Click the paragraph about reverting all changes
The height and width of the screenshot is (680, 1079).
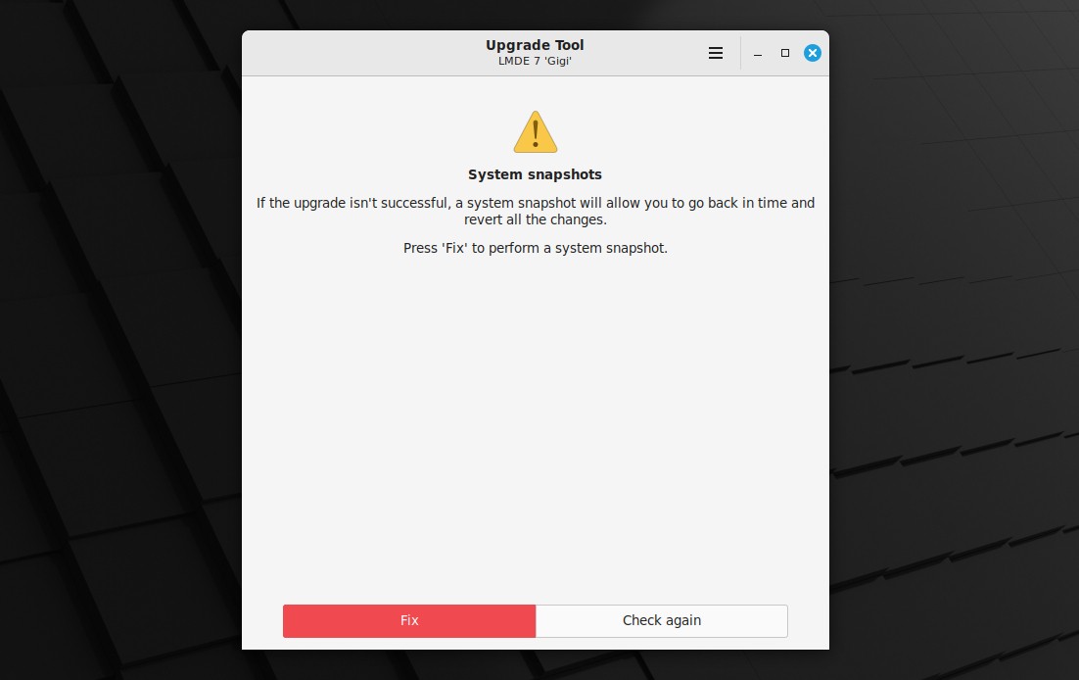(536, 212)
